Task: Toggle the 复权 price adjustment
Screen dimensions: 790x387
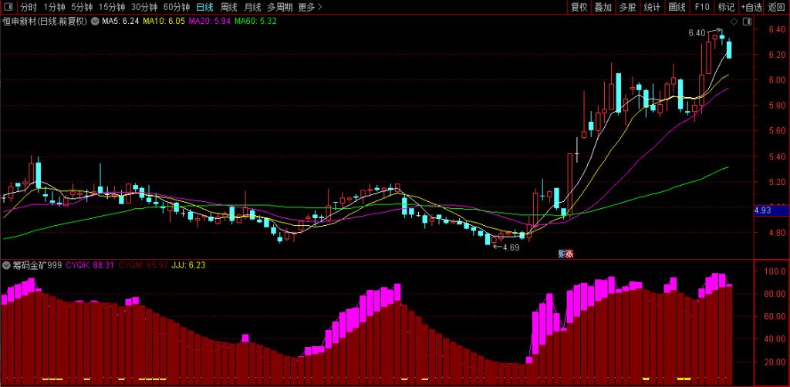Action: pos(579,7)
